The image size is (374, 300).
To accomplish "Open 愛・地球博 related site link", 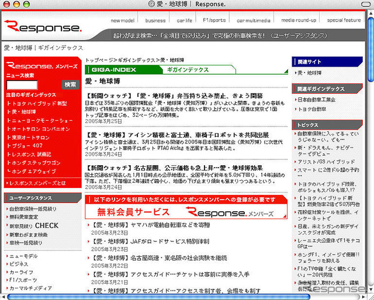I will pos(309,73).
